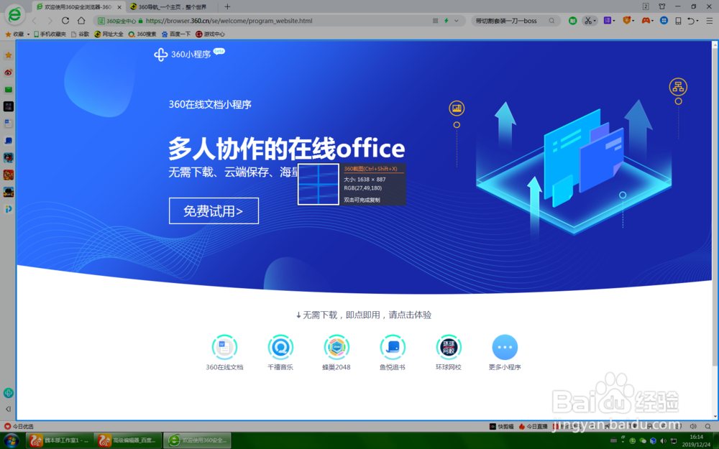
Task: Click the search magnifier icon
Action: [x=551, y=21]
